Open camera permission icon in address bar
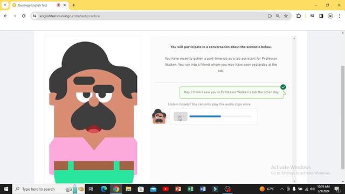 click(x=270, y=16)
